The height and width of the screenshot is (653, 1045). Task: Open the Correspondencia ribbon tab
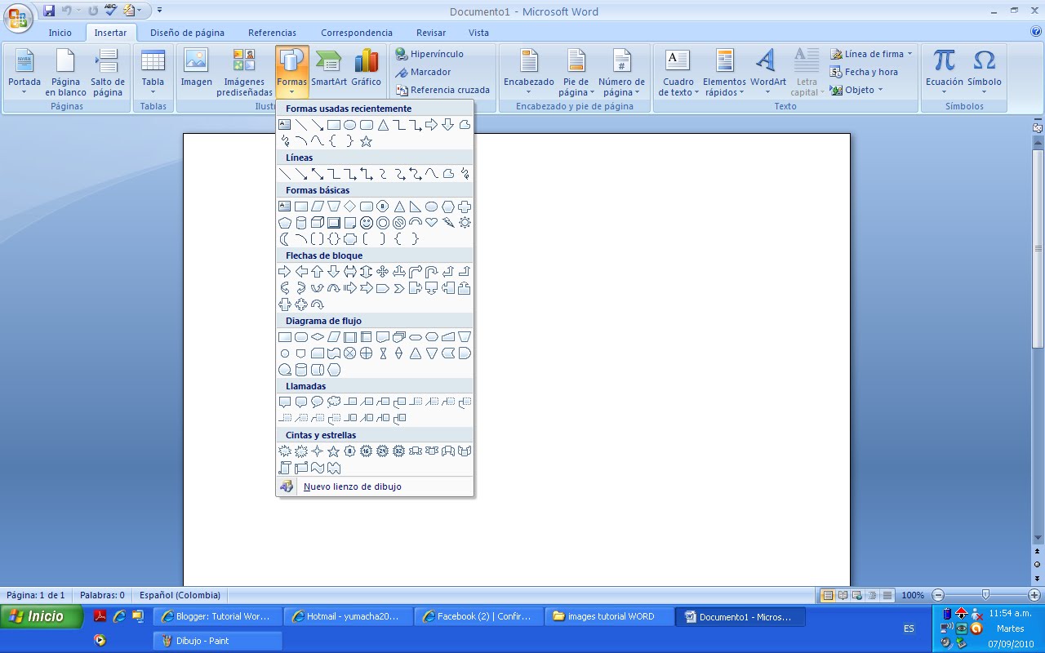(356, 32)
